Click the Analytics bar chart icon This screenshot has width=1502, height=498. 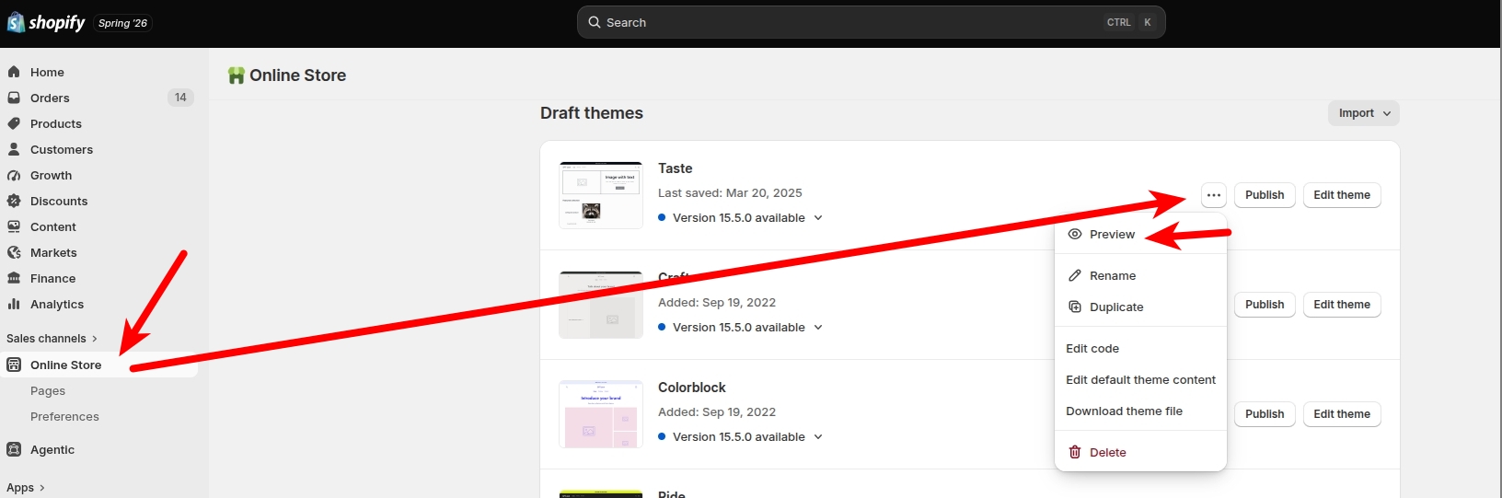click(x=14, y=304)
